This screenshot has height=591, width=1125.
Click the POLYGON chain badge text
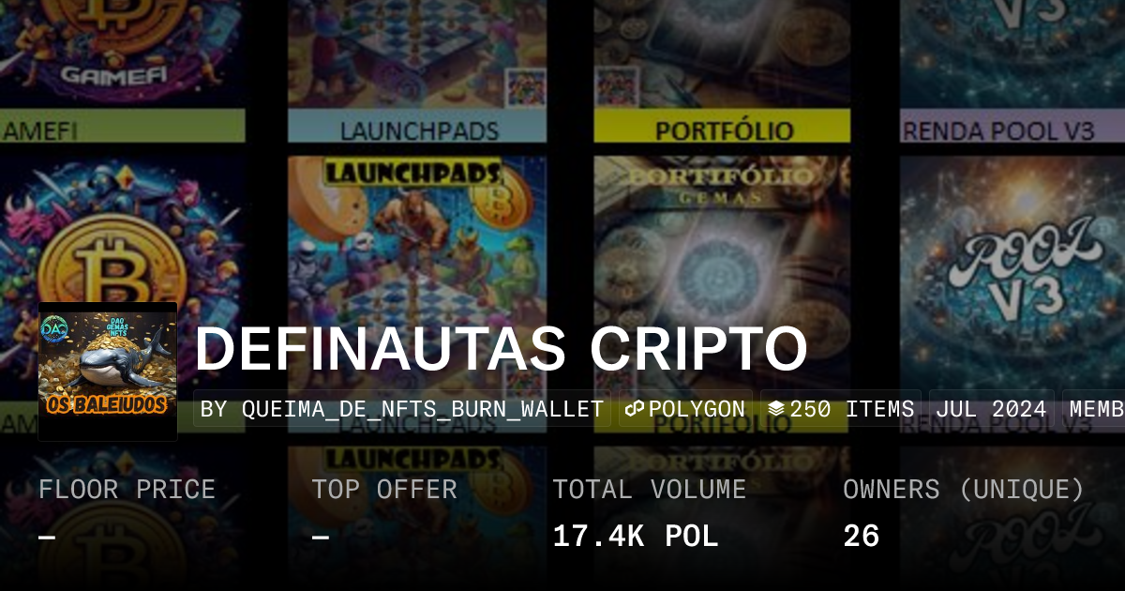point(697,410)
